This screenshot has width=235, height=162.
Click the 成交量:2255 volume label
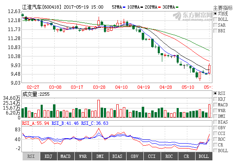tap(36, 94)
